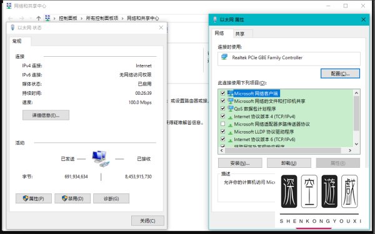The height and width of the screenshot is (234, 375).
Task: Select QoS 数据包计划程序 row text
Action: point(255,109)
